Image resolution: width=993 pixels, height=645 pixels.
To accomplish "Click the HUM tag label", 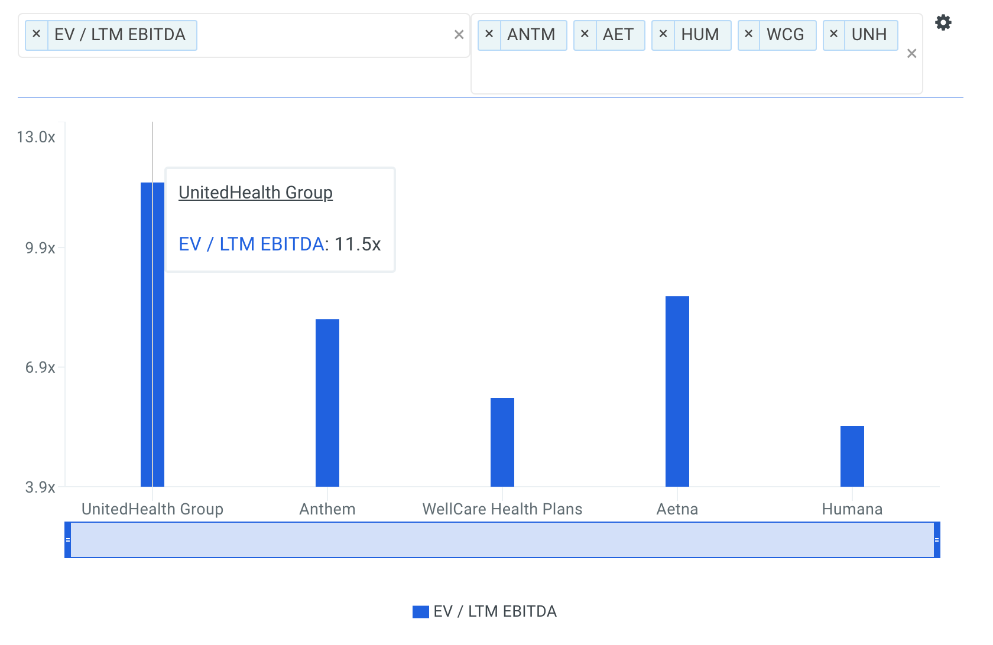I will (700, 35).
